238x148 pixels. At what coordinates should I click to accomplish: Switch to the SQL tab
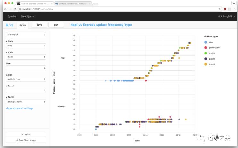(10, 25)
